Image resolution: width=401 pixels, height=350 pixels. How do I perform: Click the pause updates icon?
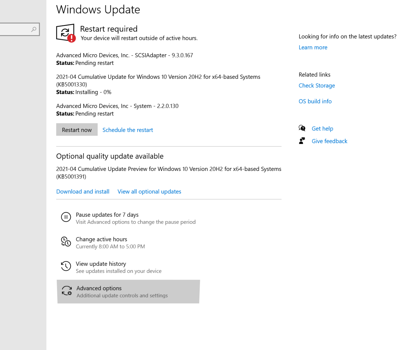tap(66, 217)
